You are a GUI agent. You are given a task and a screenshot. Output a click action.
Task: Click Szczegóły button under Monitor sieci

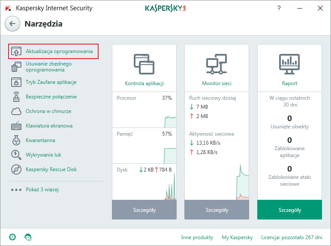[x=217, y=210]
